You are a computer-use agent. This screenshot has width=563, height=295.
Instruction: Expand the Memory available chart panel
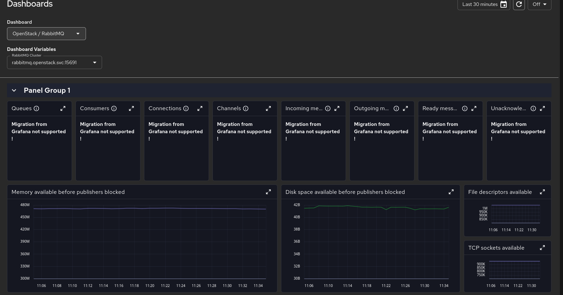(x=268, y=192)
